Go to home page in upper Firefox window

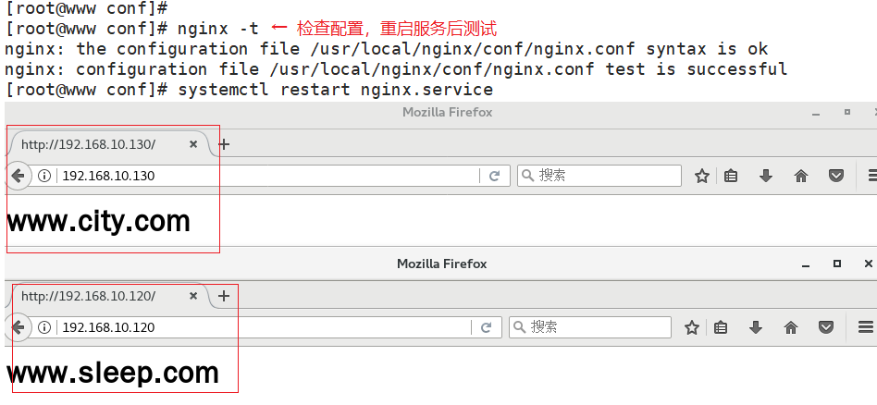click(x=801, y=176)
